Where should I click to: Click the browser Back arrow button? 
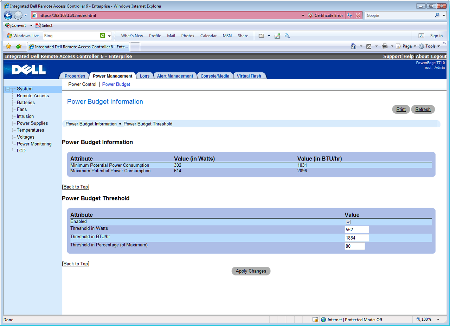8,15
